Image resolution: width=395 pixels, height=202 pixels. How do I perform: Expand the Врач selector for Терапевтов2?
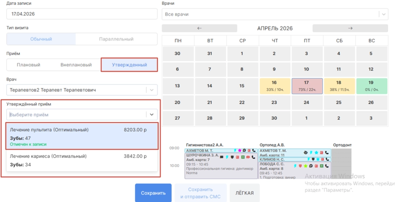pos(151,90)
